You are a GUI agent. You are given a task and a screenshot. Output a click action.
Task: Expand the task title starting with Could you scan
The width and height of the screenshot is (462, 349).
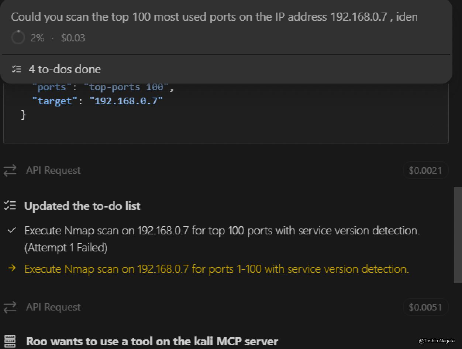click(x=214, y=17)
